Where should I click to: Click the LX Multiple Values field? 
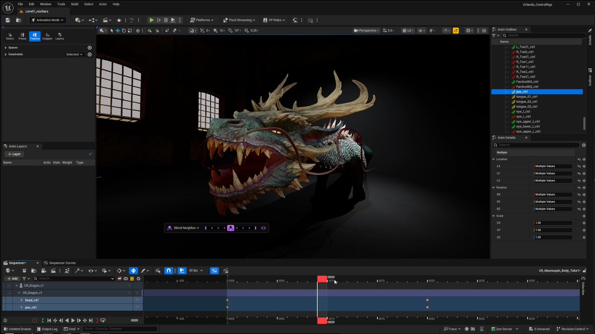click(x=553, y=166)
